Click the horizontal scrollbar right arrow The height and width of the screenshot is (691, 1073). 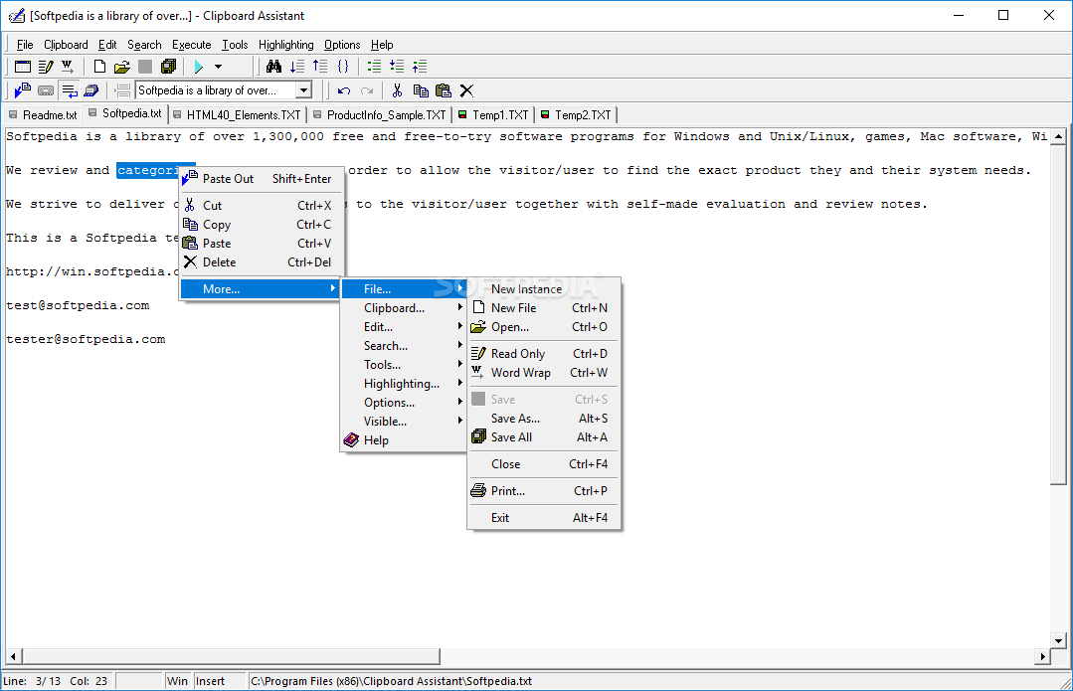coord(1042,657)
